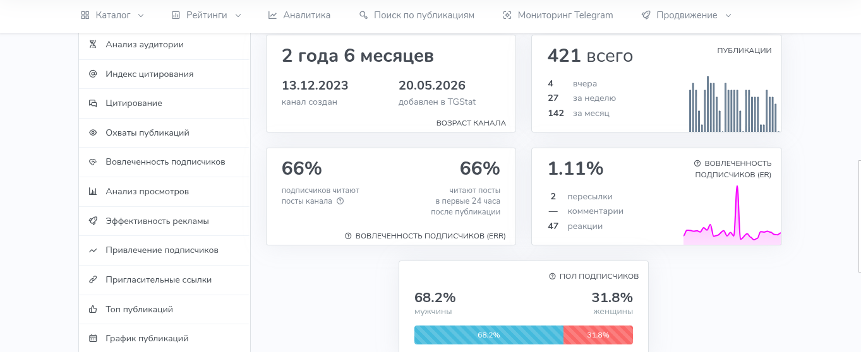Click the rocket icon beside Эффективность рекламы

pos(93,221)
